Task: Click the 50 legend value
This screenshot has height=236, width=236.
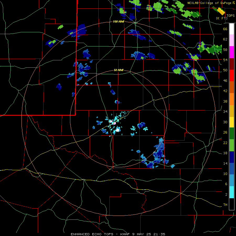Action: click(x=225, y=70)
